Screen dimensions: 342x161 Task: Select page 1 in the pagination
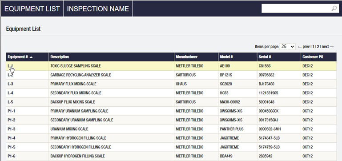[x=313, y=47]
